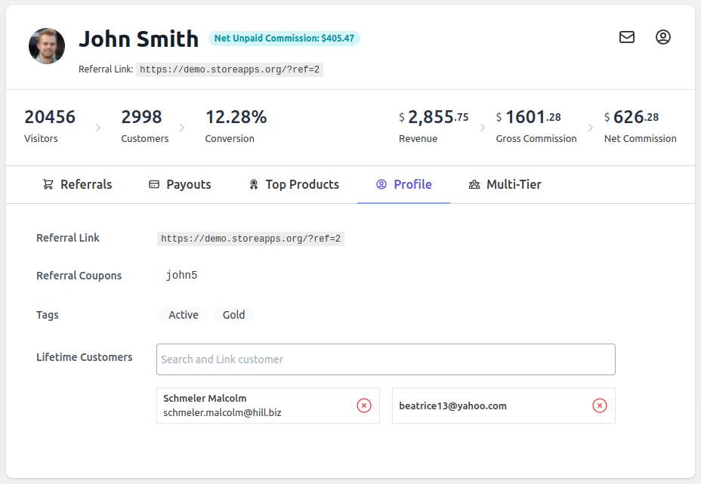This screenshot has height=484, width=701.
Task: Click the header referral link URL
Action: [x=230, y=69]
